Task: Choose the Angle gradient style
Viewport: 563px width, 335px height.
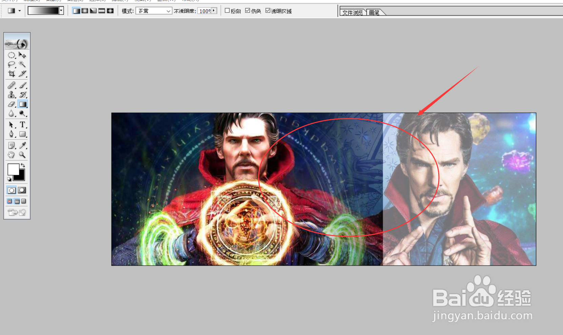Action: coord(93,11)
